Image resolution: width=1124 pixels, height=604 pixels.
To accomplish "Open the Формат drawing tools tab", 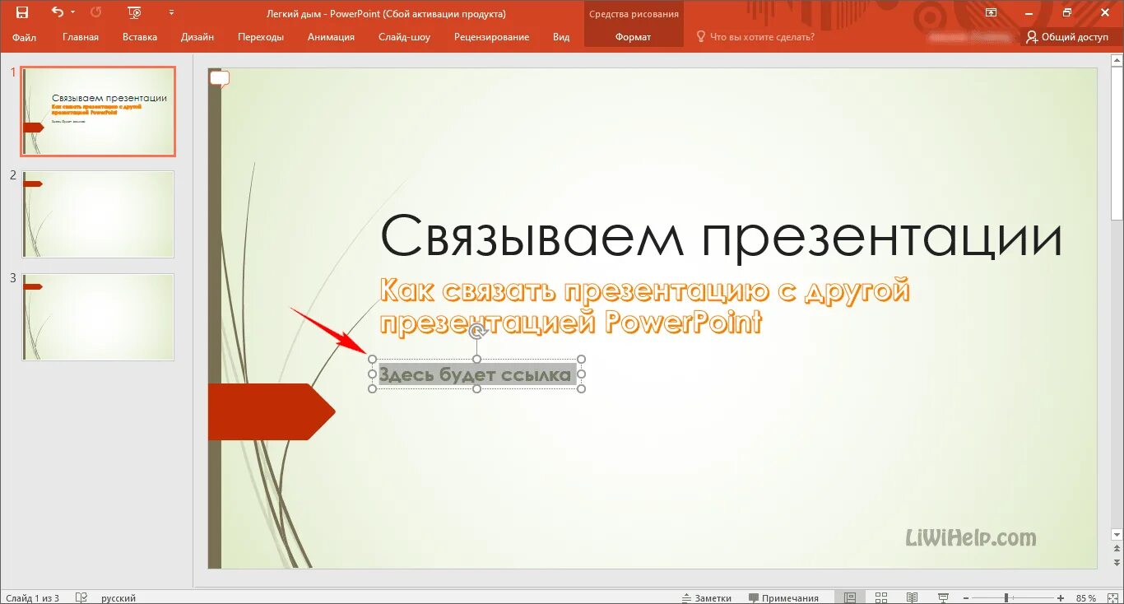I will click(633, 37).
